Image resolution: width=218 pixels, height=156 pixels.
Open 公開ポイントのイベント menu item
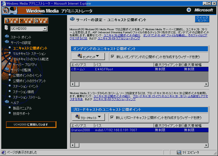tap(27, 76)
